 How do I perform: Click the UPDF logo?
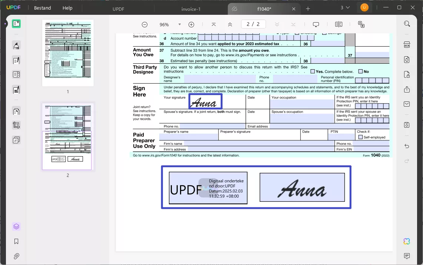click(13, 7)
